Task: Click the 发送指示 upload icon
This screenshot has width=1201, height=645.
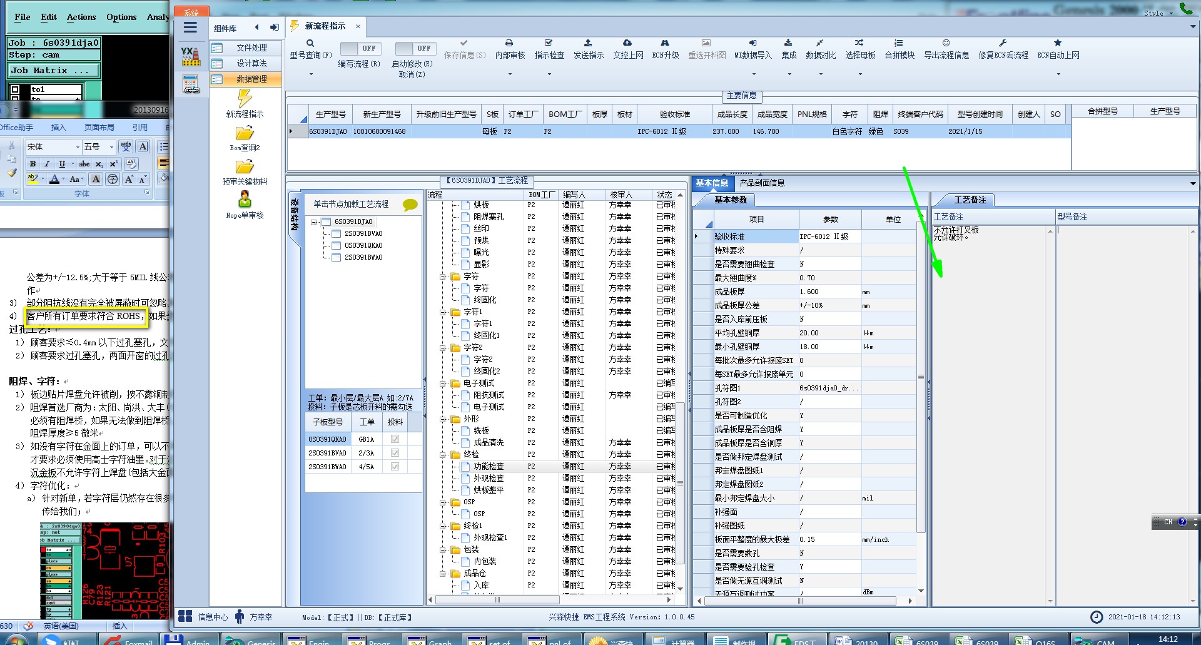Action: tap(588, 43)
